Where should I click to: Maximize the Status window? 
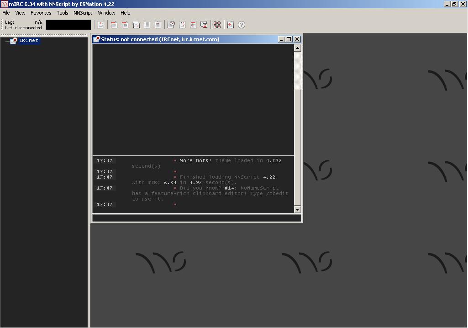click(289, 39)
